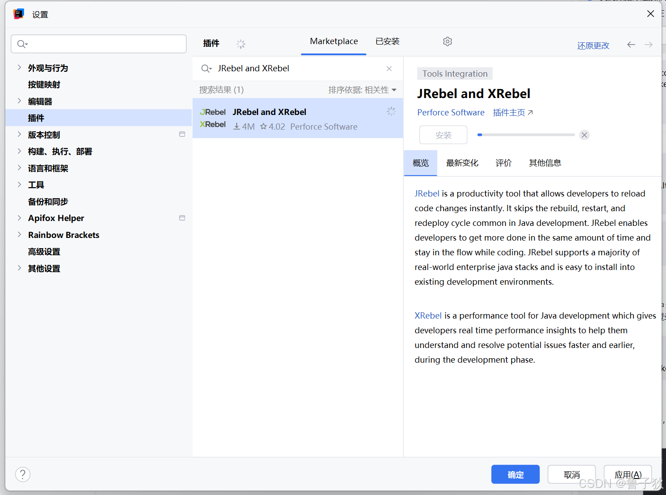The width and height of the screenshot is (666, 495).
Task: Open the 评价 reviews tab
Action: pos(504,163)
